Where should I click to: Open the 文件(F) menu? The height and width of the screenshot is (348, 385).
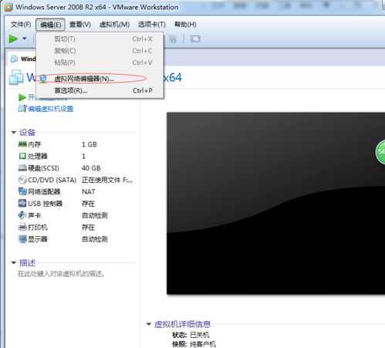pos(21,25)
